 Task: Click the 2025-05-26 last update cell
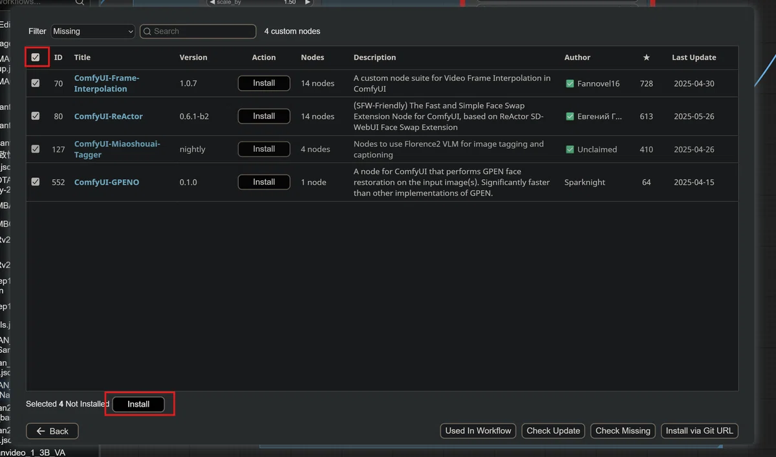coord(694,116)
